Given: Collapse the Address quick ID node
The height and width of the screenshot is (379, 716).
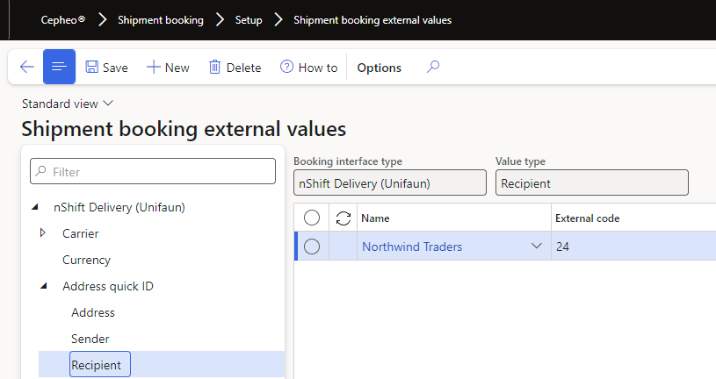Looking at the screenshot, I should coord(43,286).
